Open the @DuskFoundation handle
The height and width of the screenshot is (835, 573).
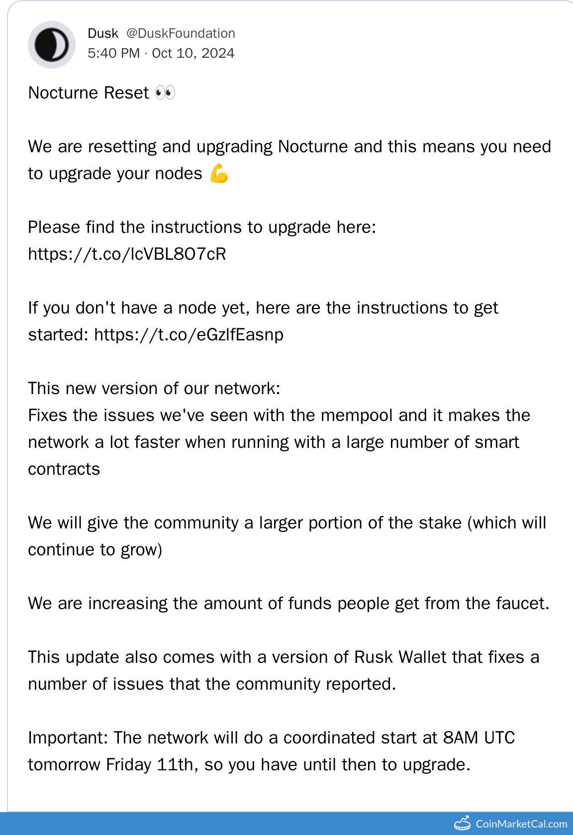pyautogui.click(x=181, y=33)
